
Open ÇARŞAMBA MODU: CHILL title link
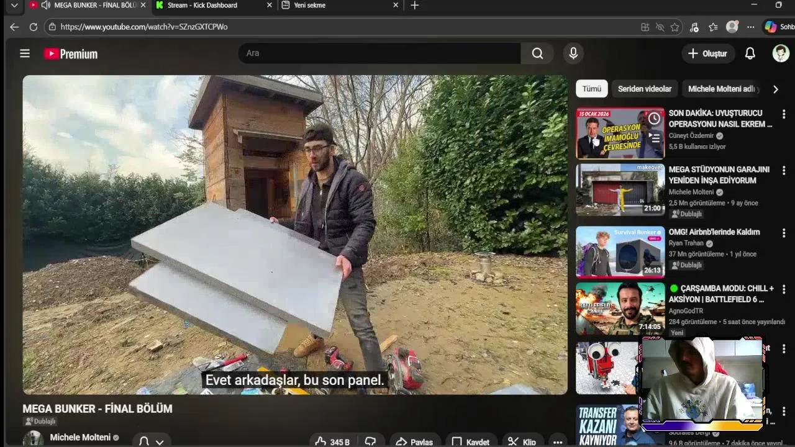[722, 294]
